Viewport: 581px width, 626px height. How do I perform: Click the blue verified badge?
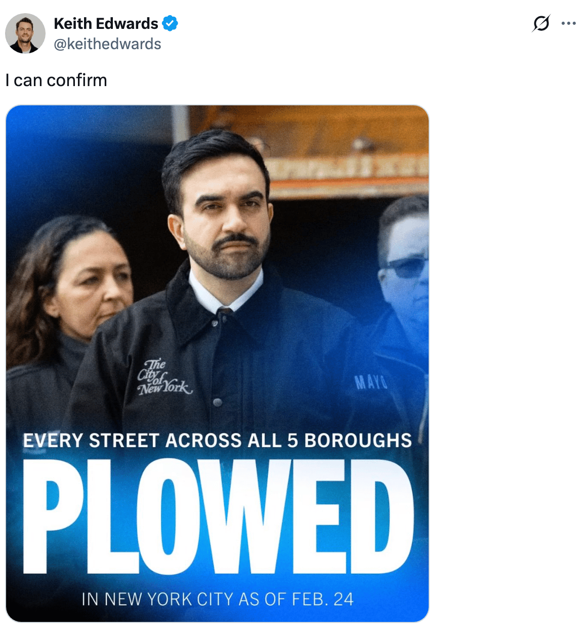[170, 23]
